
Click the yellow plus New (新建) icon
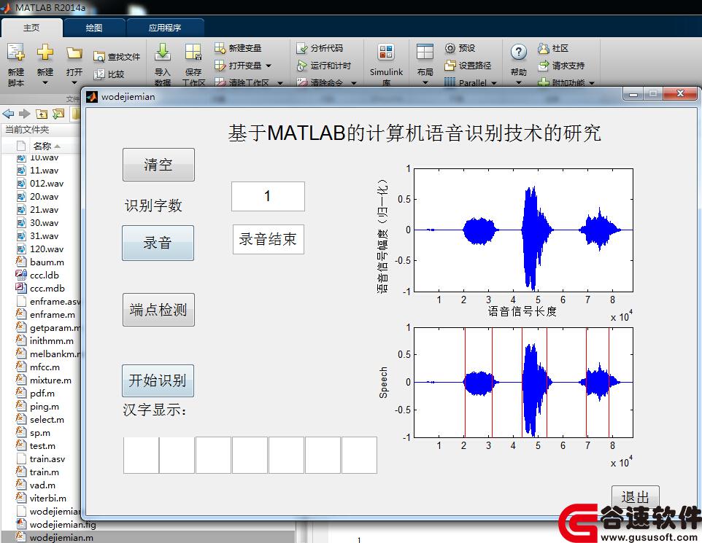pyautogui.click(x=45, y=52)
